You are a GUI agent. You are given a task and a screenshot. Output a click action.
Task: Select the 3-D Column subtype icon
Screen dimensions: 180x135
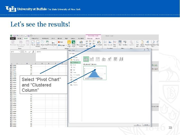pos(121,59)
